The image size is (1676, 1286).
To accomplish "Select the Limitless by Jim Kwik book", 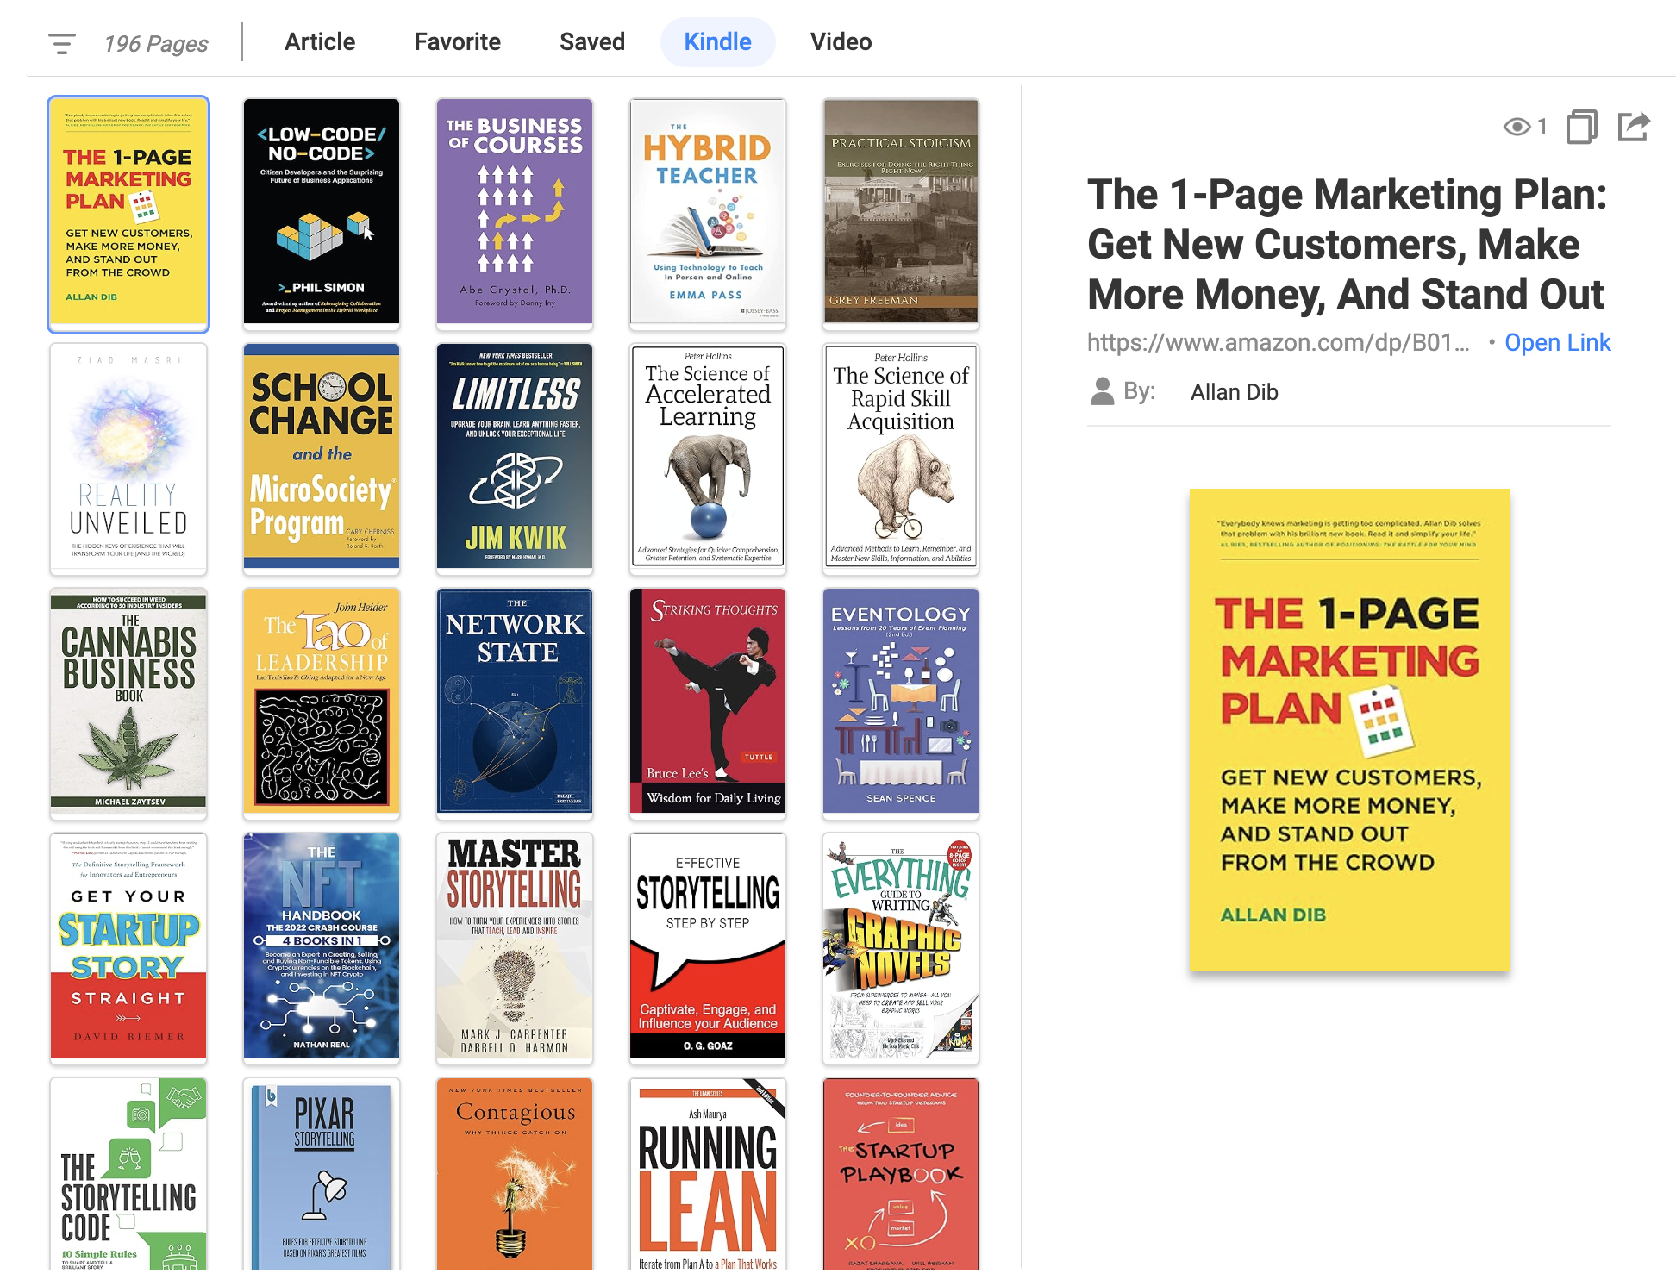I will [515, 457].
